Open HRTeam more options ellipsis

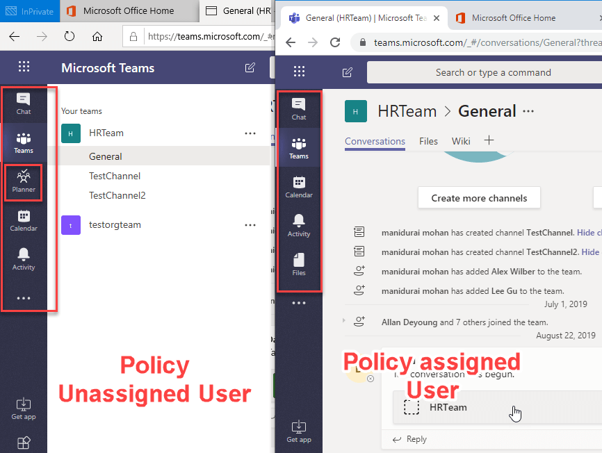tap(250, 133)
